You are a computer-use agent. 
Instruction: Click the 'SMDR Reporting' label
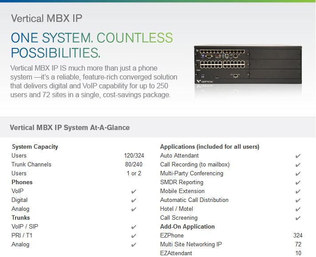[182, 182]
